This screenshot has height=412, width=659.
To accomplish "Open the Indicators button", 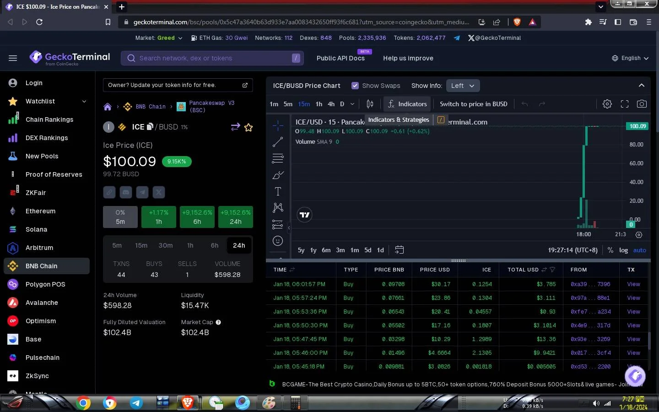I will [x=407, y=104].
